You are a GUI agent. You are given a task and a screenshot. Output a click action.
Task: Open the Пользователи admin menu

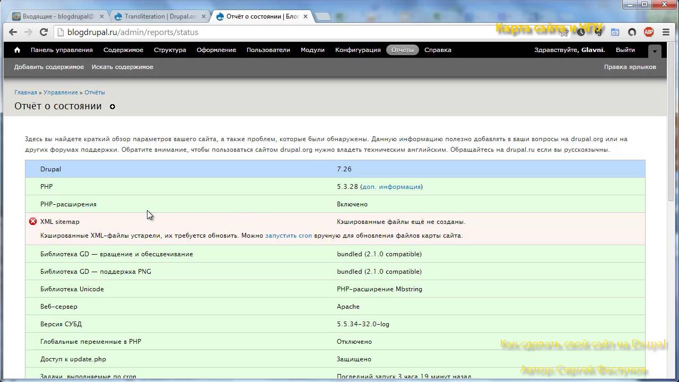pyautogui.click(x=268, y=50)
